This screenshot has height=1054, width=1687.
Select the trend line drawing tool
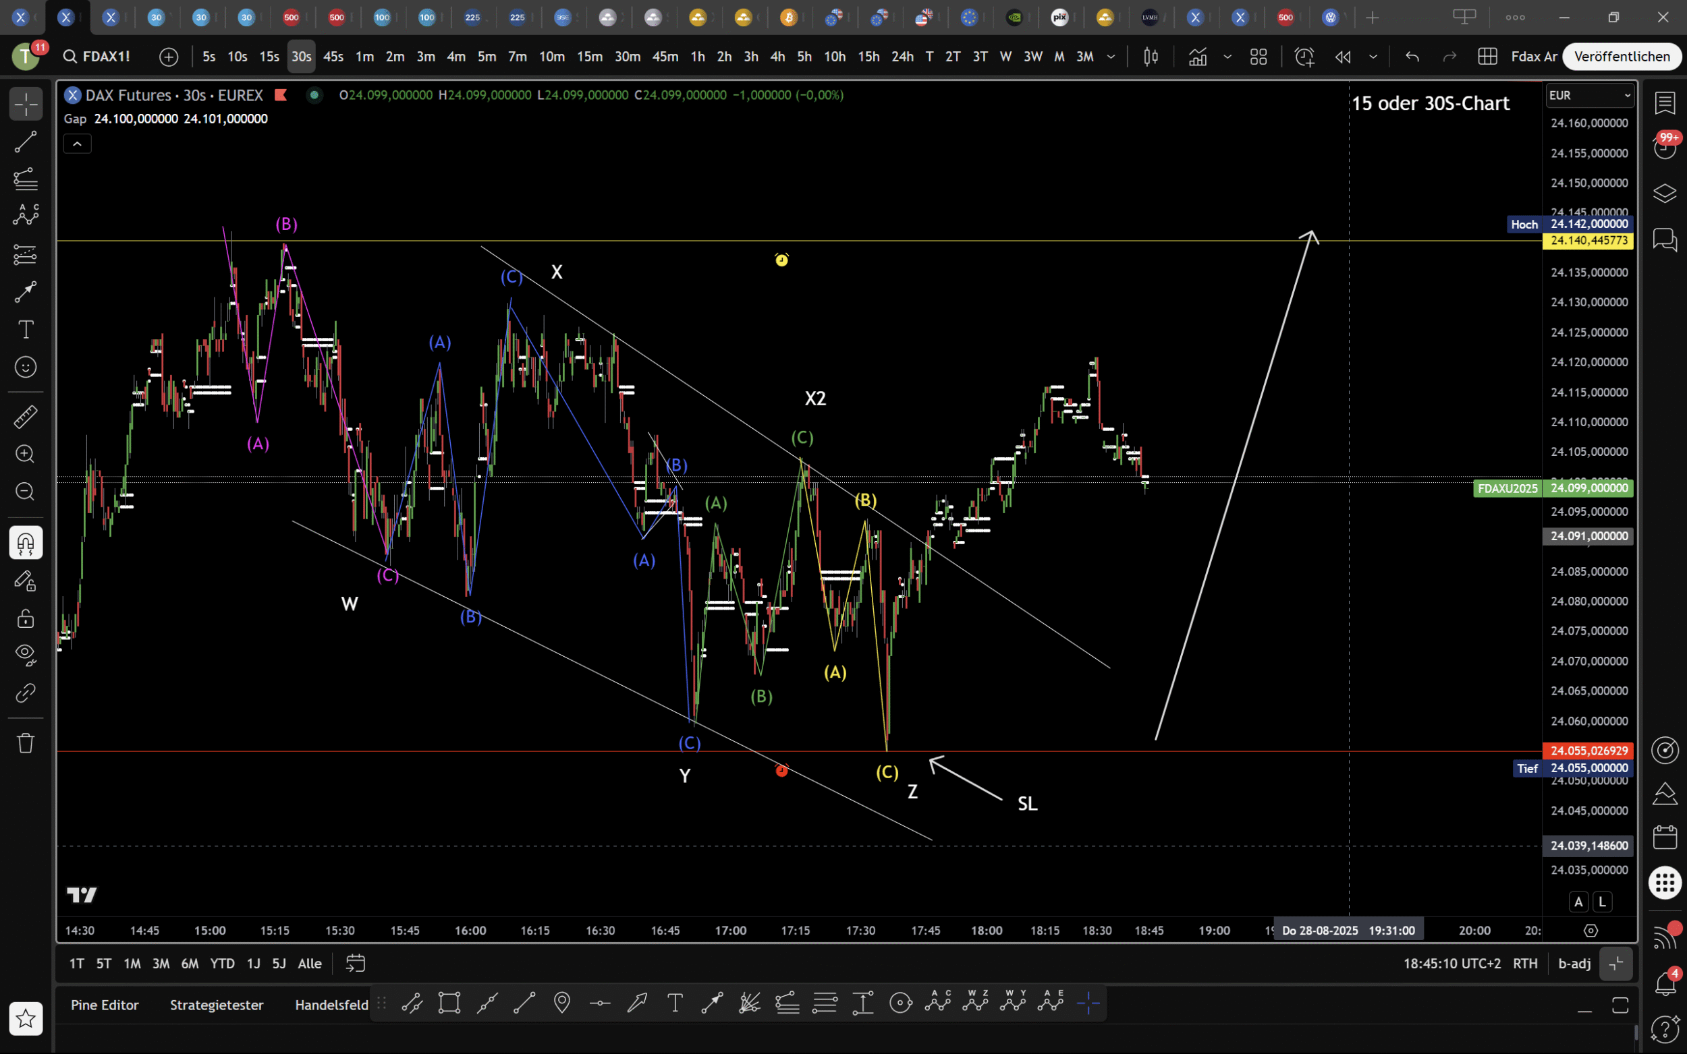[x=26, y=142]
